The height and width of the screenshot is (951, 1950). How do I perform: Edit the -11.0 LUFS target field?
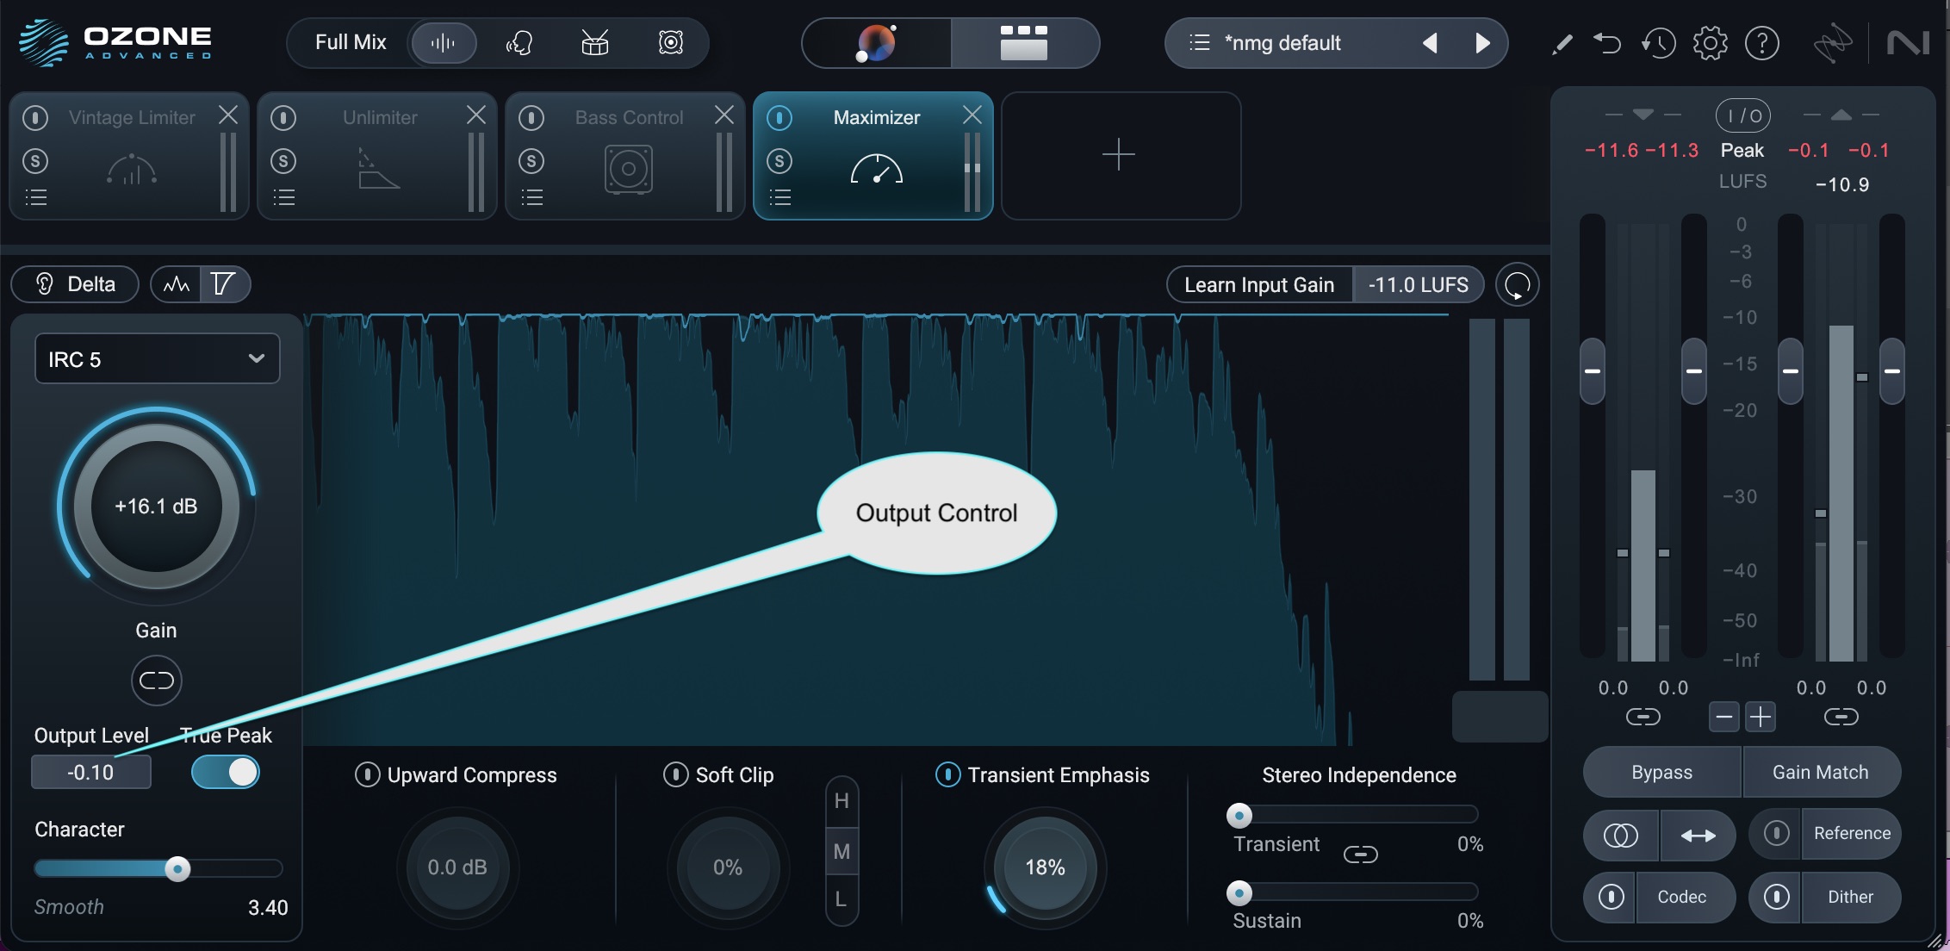point(1418,285)
